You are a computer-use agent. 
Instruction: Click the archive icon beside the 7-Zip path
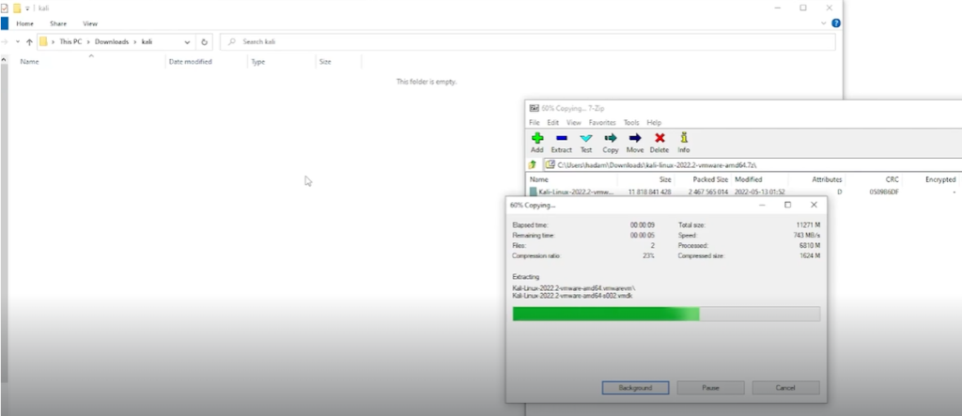551,164
